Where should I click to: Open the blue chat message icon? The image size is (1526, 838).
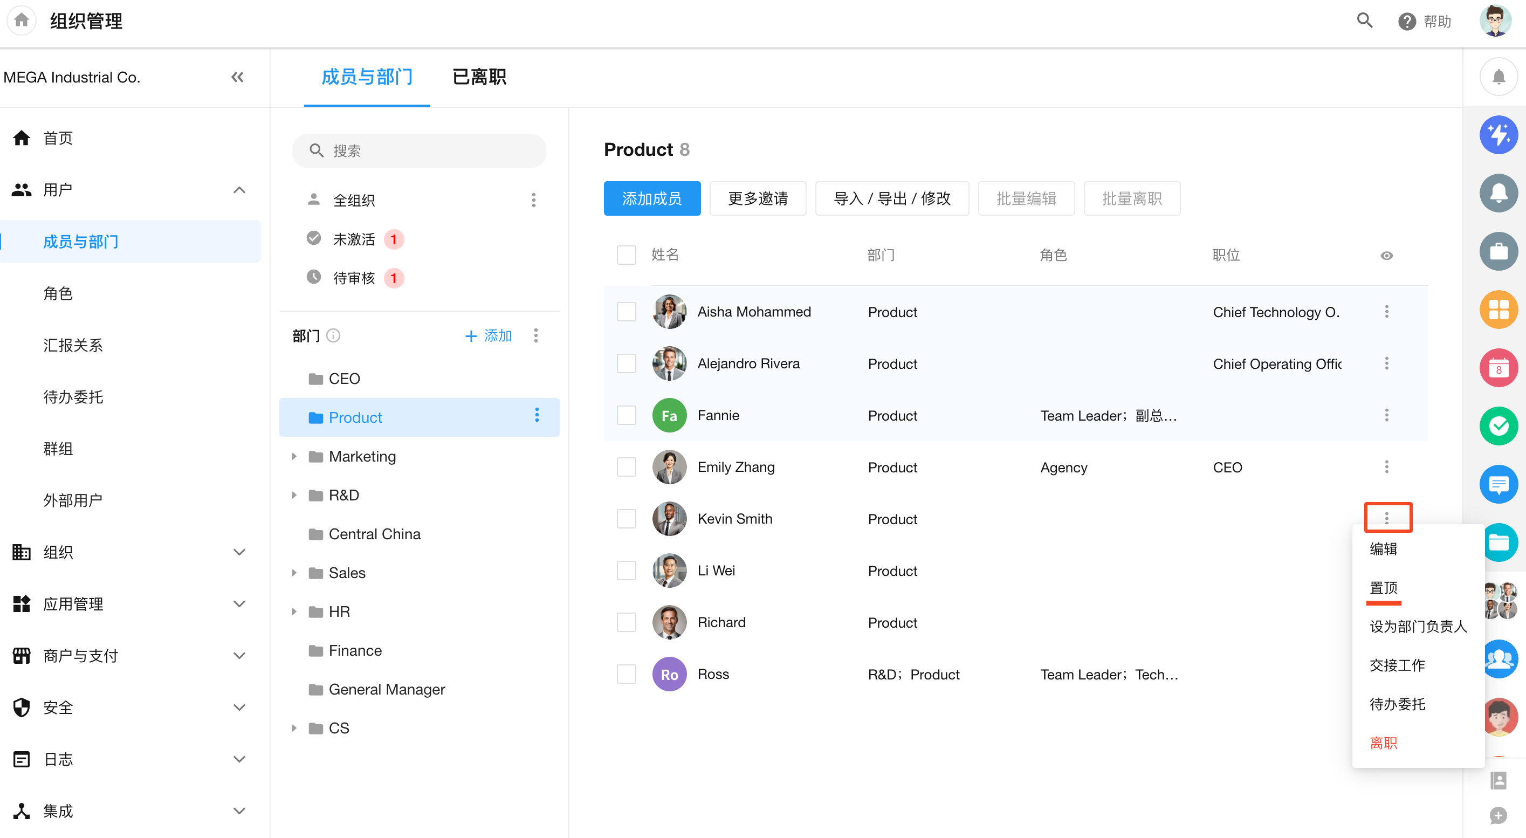(1497, 484)
